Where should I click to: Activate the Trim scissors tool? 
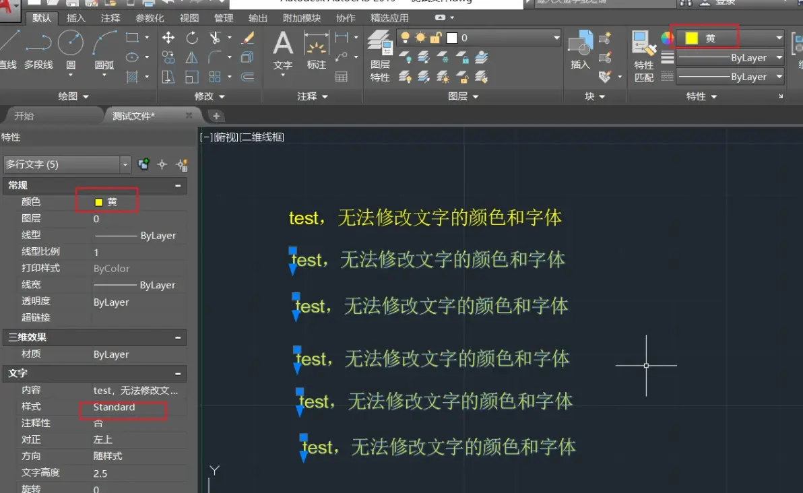[215, 37]
